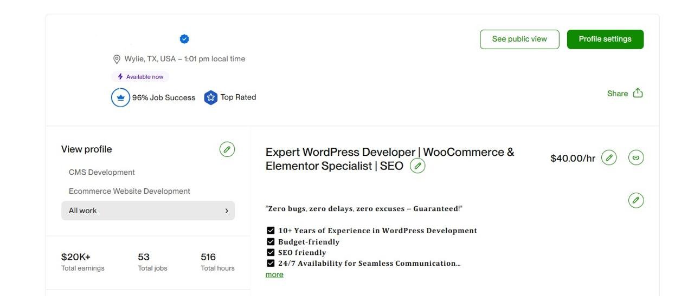
Task: Click the 516 Total hours value
Action: [x=208, y=257]
